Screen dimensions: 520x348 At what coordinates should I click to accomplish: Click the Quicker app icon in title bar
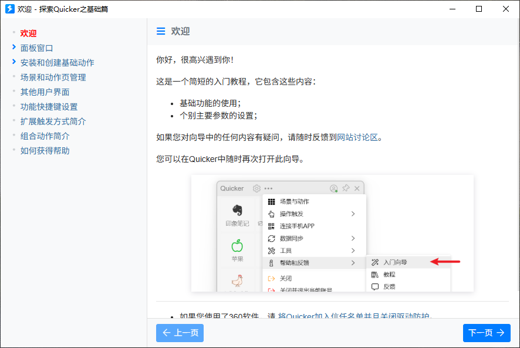9,9
